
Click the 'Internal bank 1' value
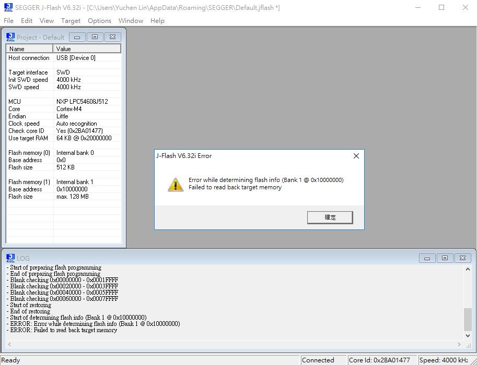click(x=75, y=181)
